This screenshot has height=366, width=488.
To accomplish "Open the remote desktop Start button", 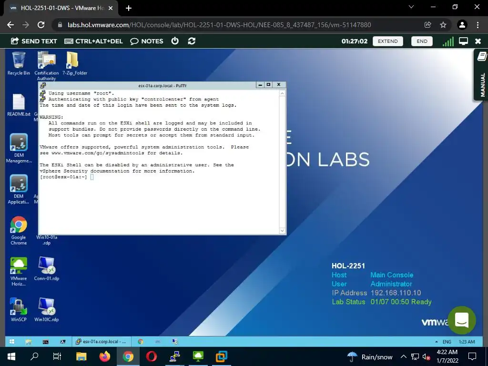I will [x=12, y=341].
